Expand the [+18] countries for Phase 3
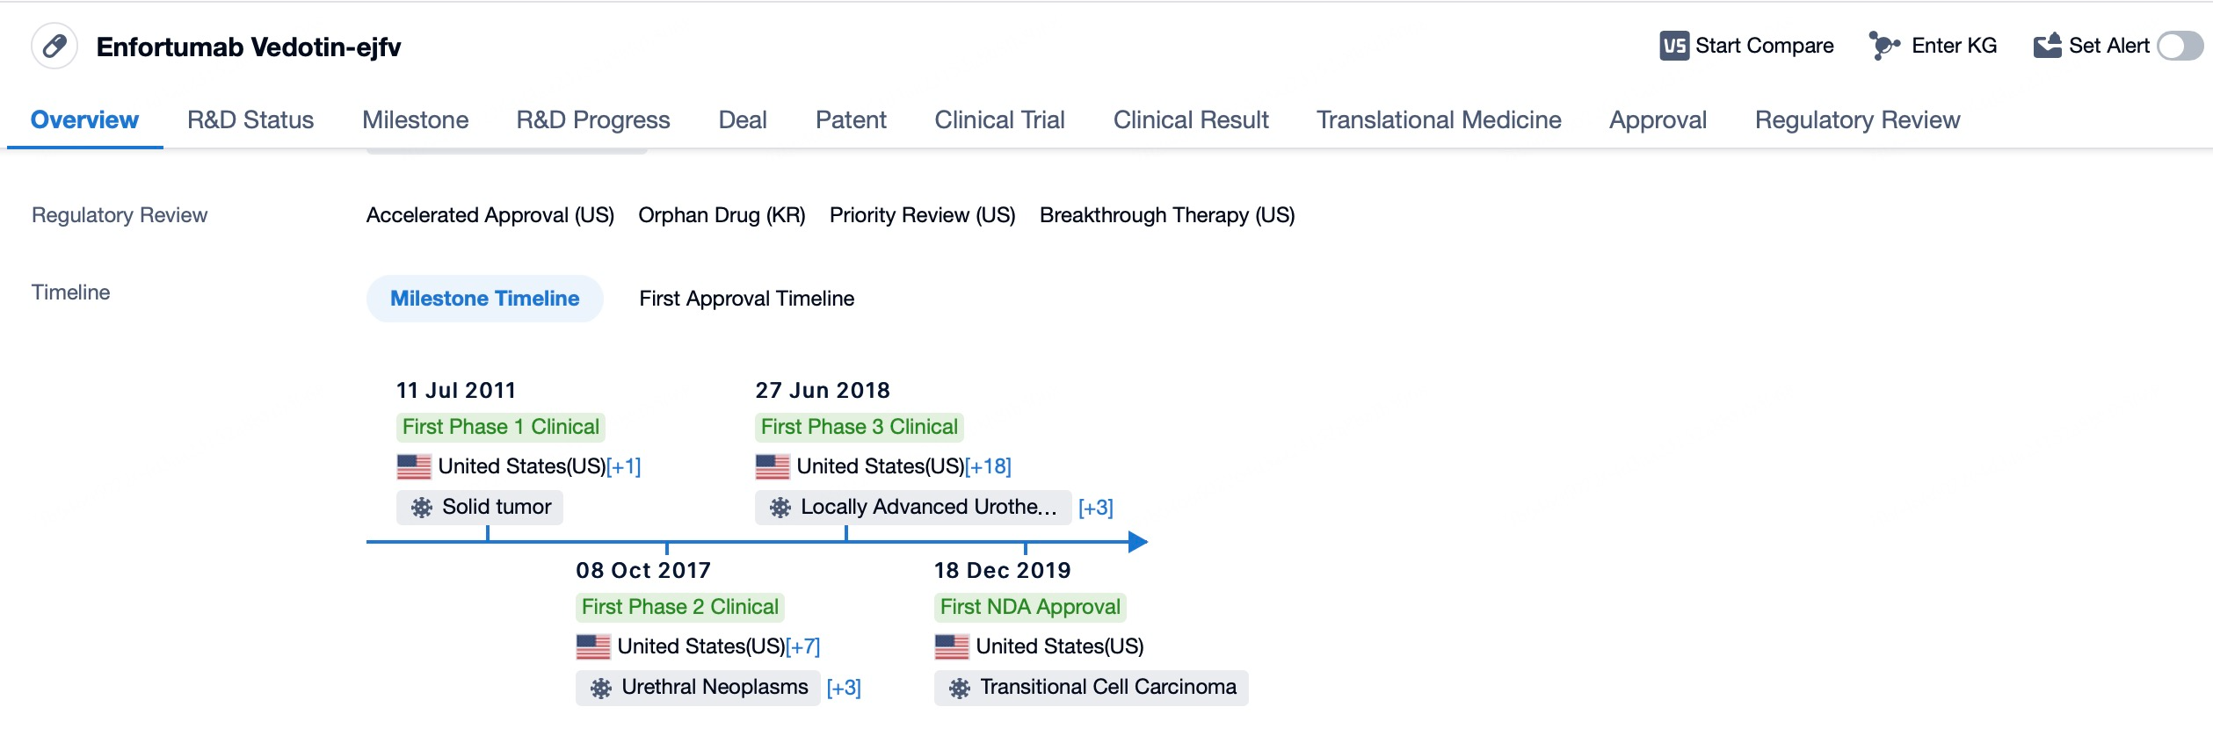This screenshot has width=2213, height=736. coord(989,466)
